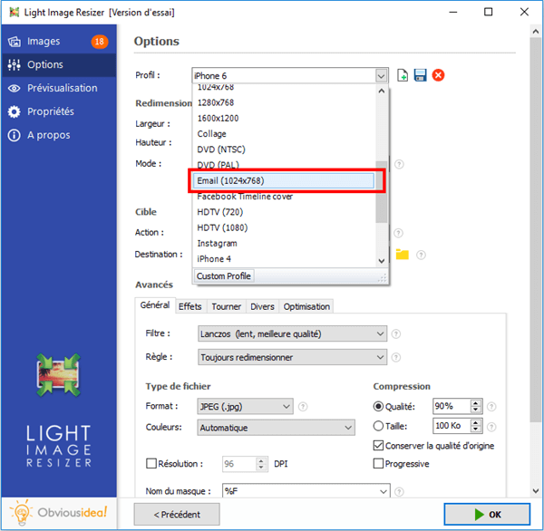The width and height of the screenshot is (544, 531).
Task: Click the red delete profile icon
Action: 438,75
